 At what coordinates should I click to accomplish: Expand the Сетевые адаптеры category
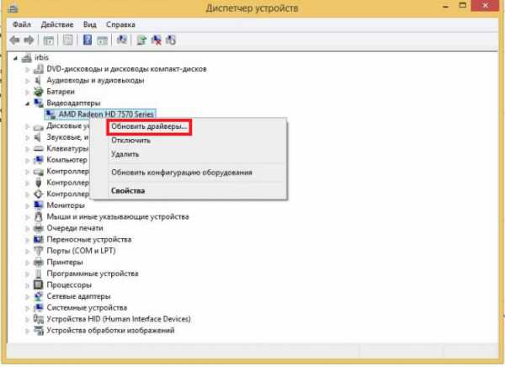28,296
